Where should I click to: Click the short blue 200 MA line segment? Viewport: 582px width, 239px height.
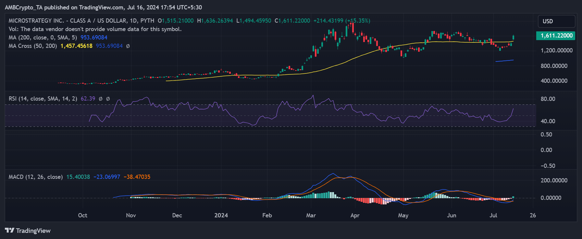[x=504, y=60]
